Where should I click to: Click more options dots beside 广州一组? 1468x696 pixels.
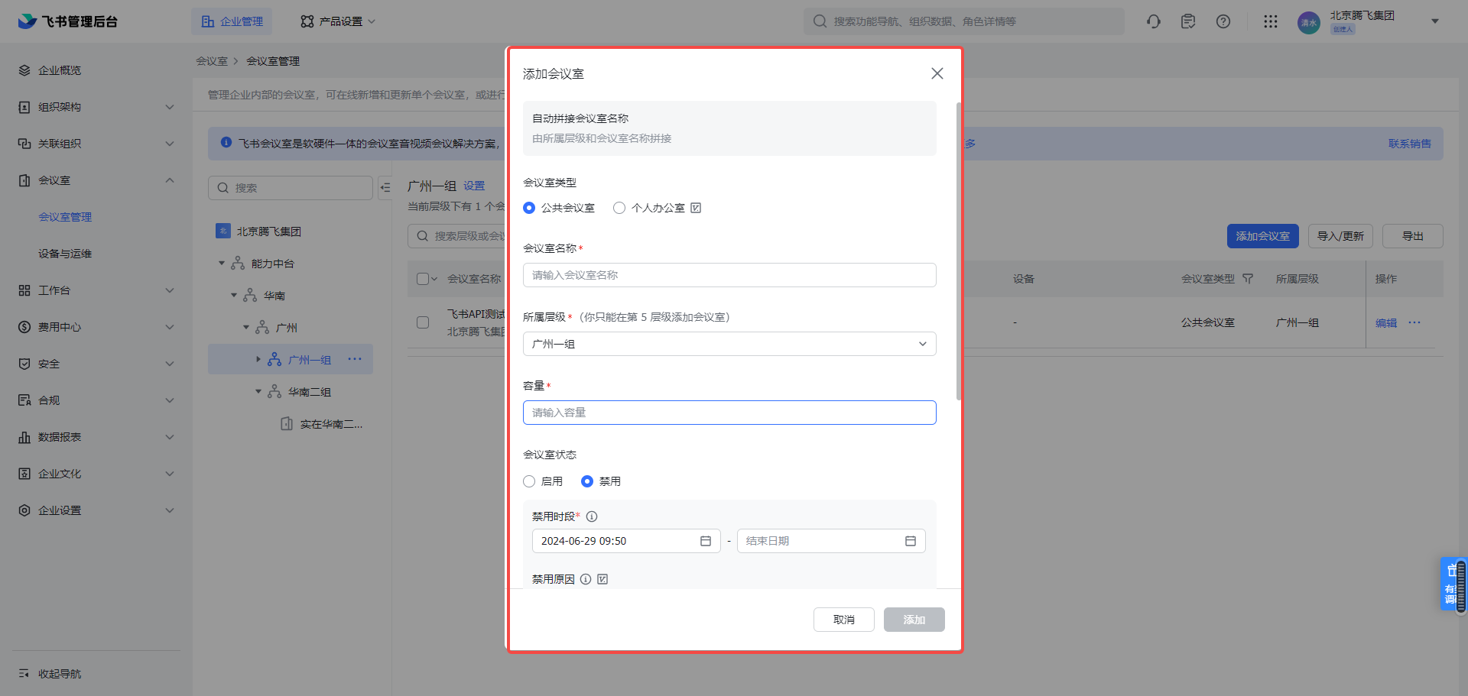355,359
